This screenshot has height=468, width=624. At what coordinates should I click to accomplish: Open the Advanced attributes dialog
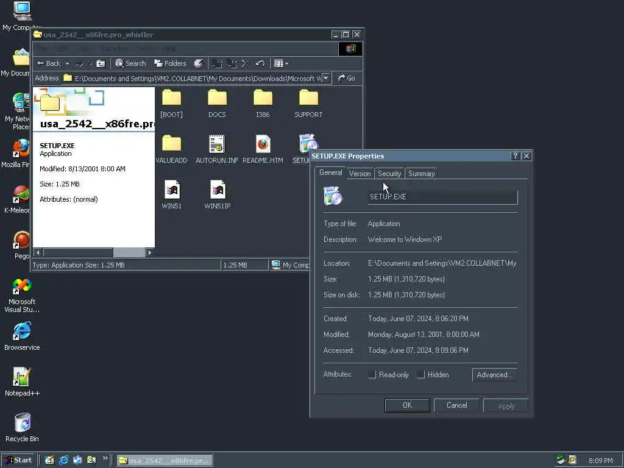pyautogui.click(x=494, y=375)
